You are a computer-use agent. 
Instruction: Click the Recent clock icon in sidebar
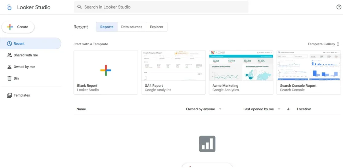click(9, 44)
